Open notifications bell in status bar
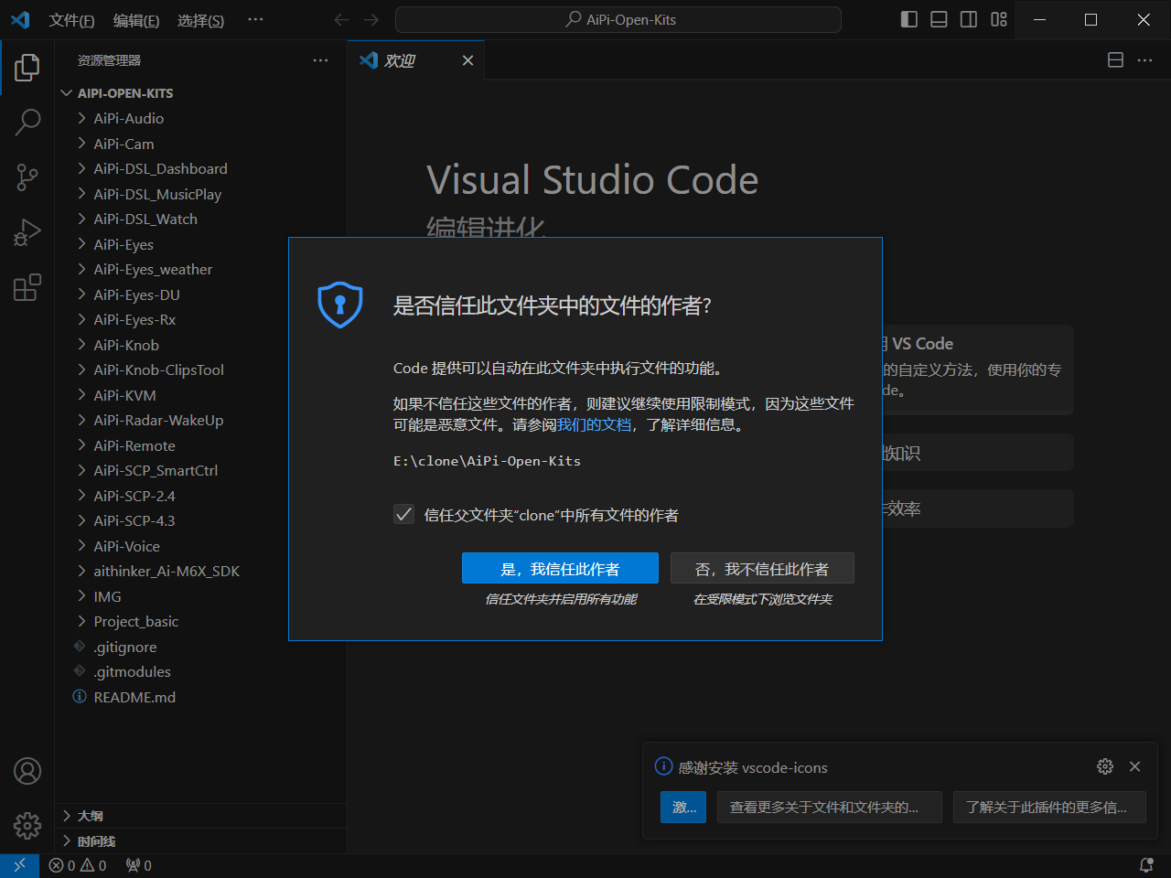The width and height of the screenshot is (1171, 878). click(x=1146, y=865)
